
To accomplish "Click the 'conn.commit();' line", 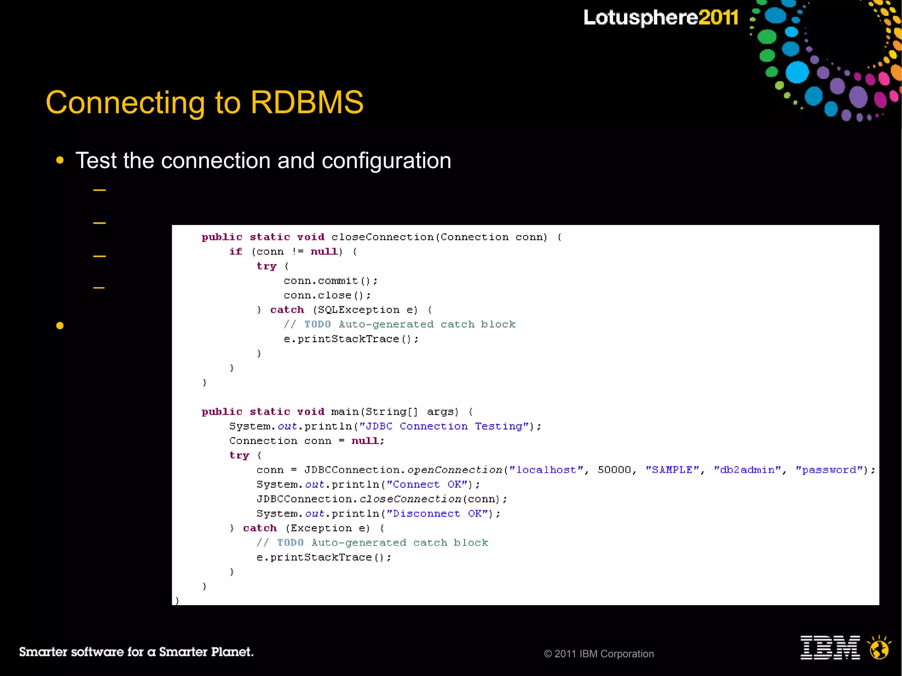I will [x=331, y=281].
